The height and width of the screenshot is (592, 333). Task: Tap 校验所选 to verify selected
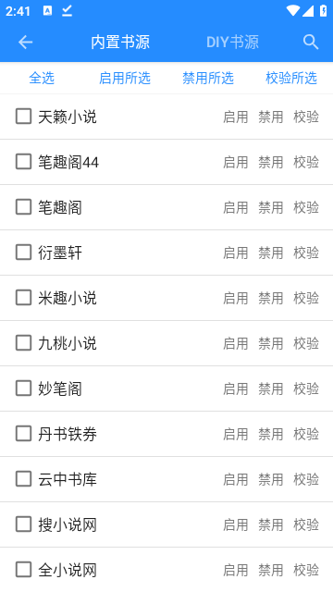click(x=291, y=78)
